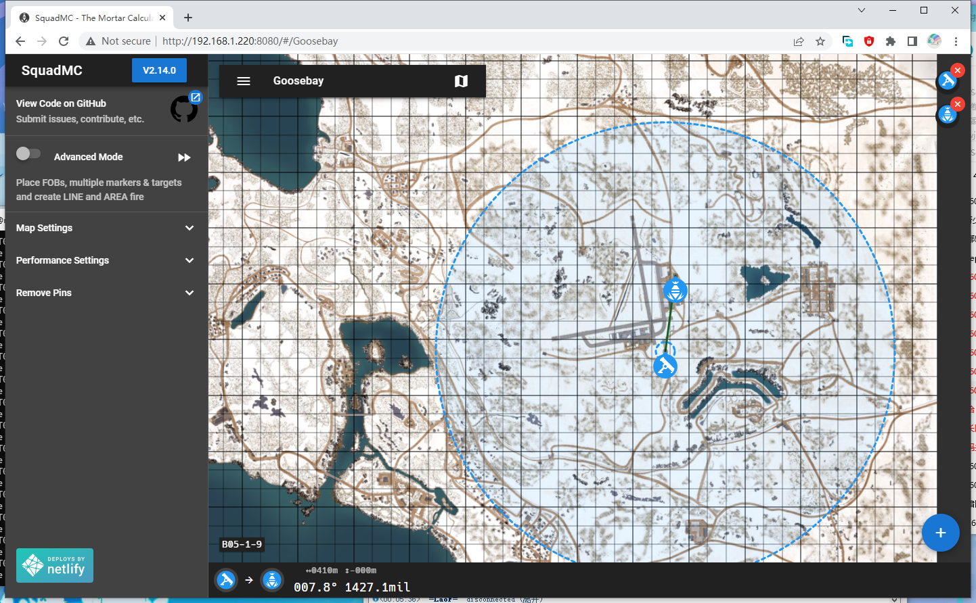
Task: Click the Not secure warning indicator
Action: (x=118, y=41)
